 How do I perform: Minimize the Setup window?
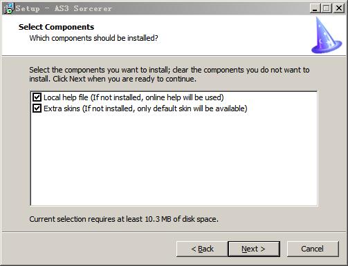(315, 8)
